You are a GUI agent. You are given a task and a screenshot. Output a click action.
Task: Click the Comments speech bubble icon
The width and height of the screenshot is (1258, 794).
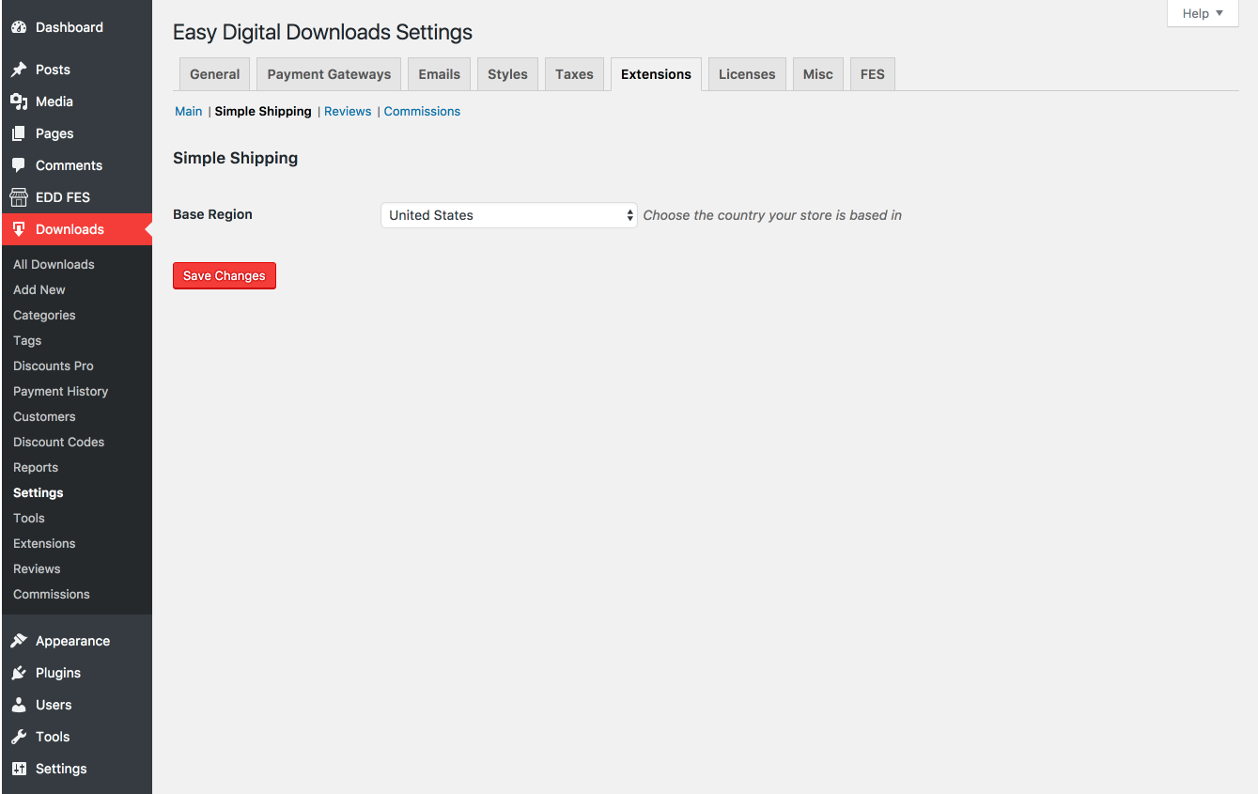pos(19,165)
